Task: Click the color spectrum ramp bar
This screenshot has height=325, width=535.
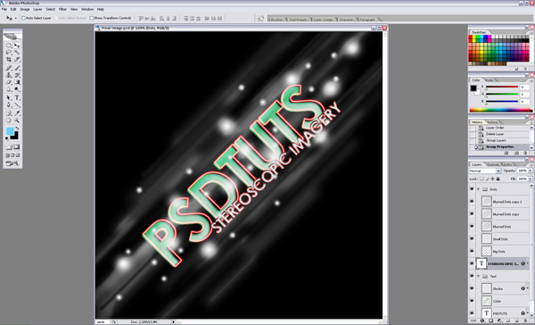Action: coord(500,110)
